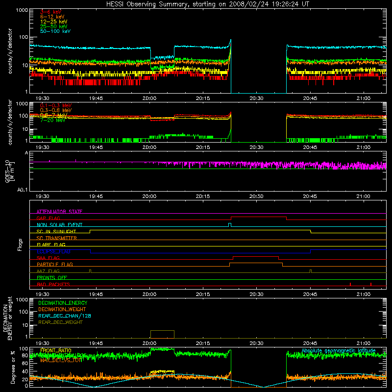This screenshot has width=392, height=392.
Task: Pick the SC_TRANSMITTER flag label
Action: point(56,238)
